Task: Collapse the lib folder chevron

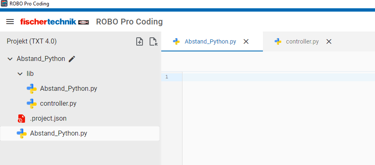Action: pos(20,74)
